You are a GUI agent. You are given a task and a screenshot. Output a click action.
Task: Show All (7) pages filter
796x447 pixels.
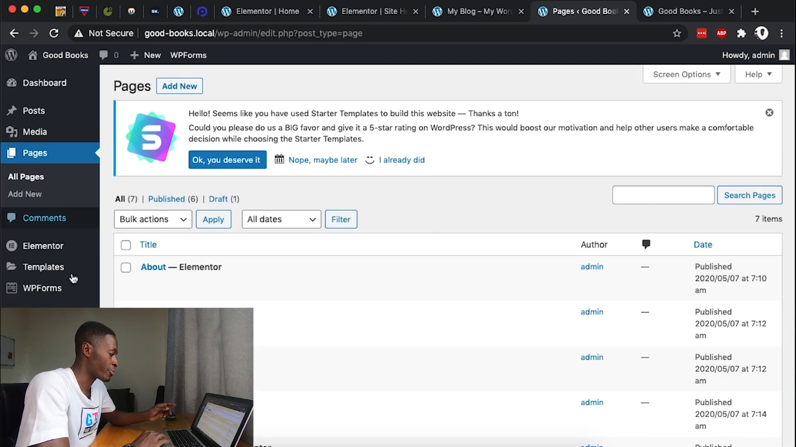(126, 199)
